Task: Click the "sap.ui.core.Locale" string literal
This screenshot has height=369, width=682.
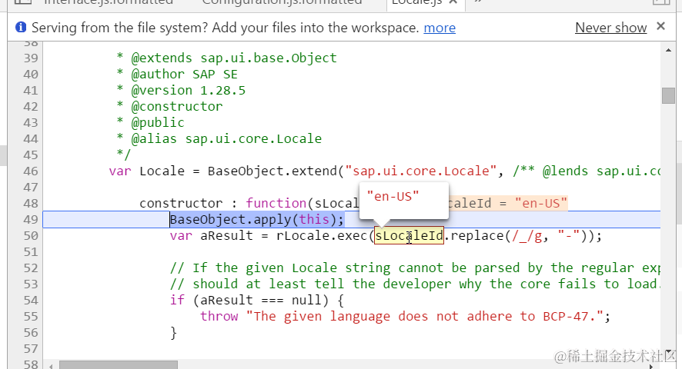Action: (421, 171)
